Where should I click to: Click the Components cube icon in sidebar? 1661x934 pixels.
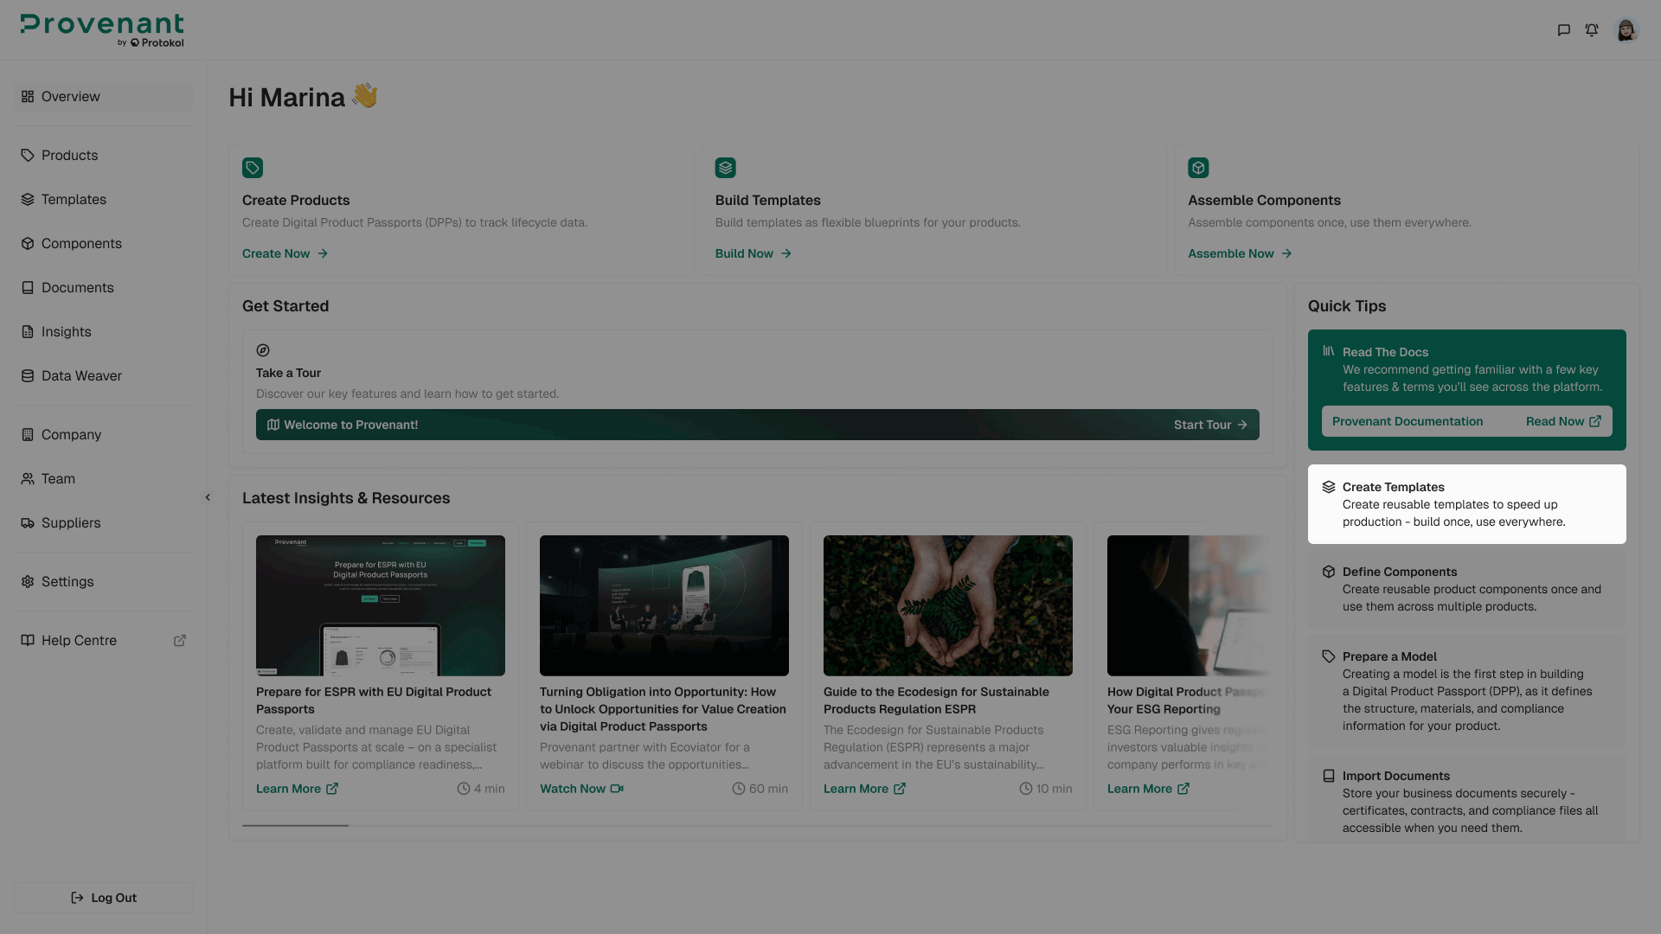coord(28,244)
